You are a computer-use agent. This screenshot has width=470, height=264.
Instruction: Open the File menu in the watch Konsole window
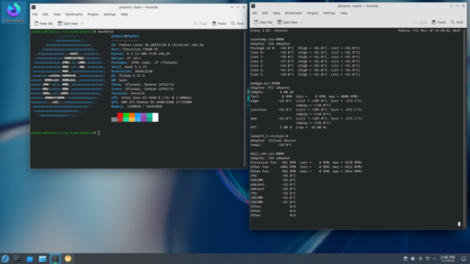click(x=255, y=13)
